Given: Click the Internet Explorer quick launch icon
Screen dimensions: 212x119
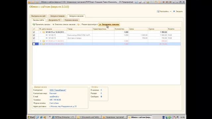Looking at the screenshot, I should [x=41, y=117].
